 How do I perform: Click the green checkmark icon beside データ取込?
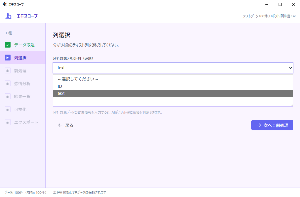pos(8,45)
